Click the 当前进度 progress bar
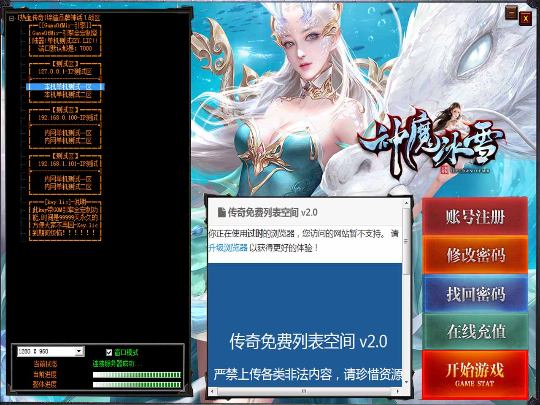The image size is (540, 405). 137,375
